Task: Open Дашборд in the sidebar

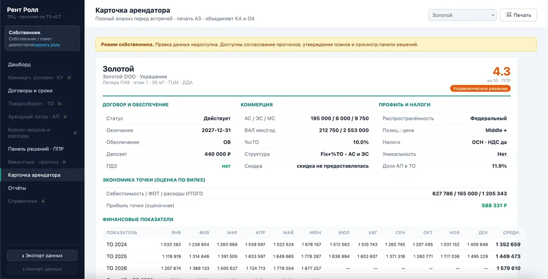Action: point(42,65)
